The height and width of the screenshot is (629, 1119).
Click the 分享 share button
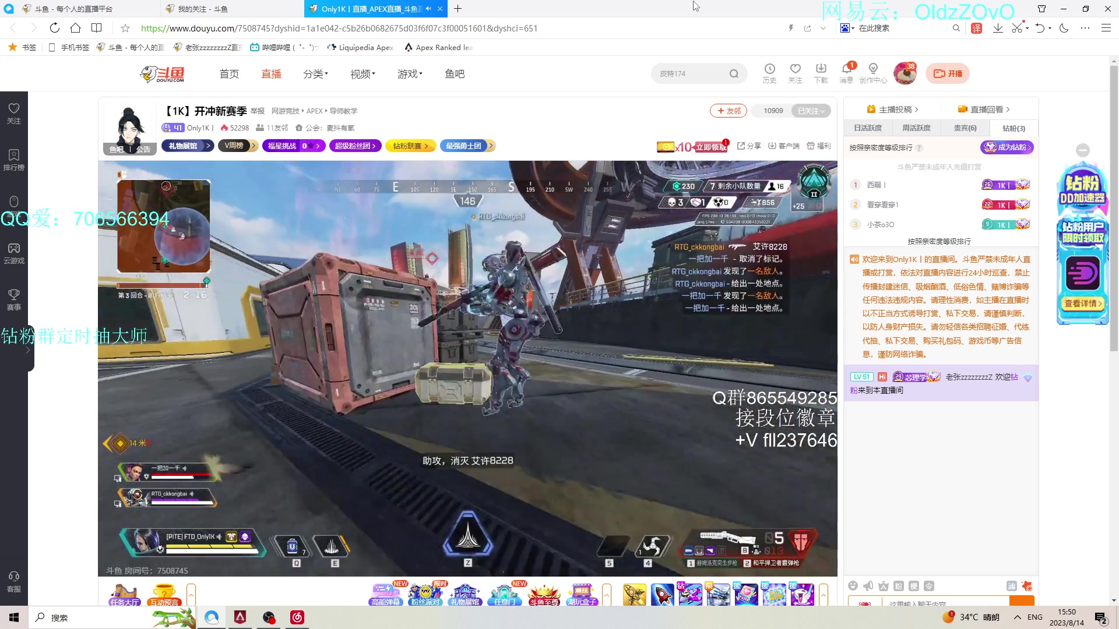point(749,146)
